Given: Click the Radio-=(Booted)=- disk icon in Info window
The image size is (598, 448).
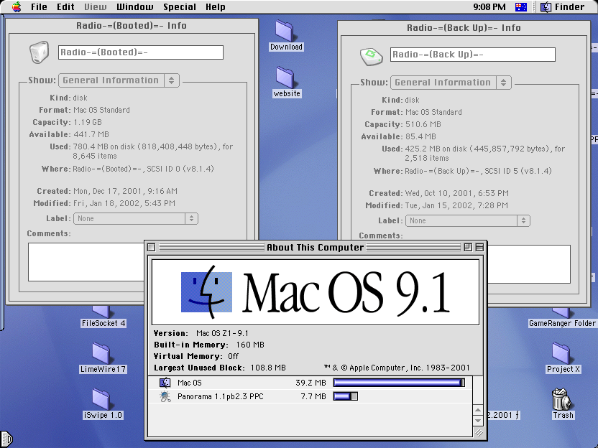Looking at the screenshot, I should 40,52.
